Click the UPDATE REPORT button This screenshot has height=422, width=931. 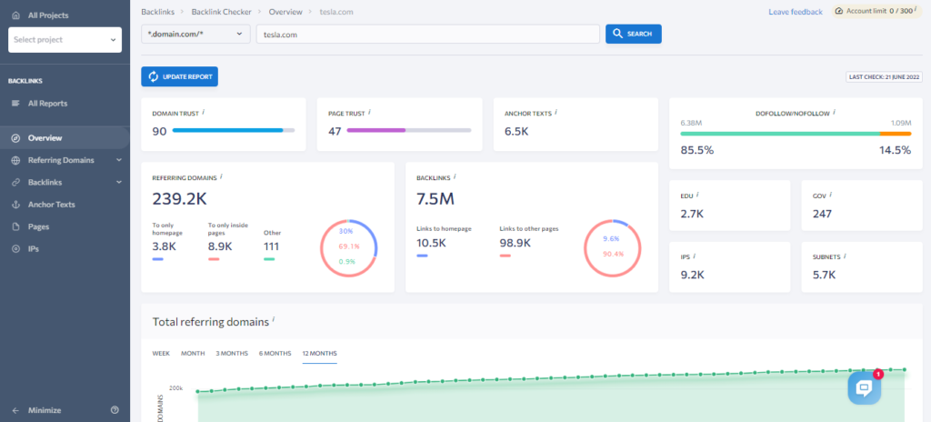[x=179, y=76]
